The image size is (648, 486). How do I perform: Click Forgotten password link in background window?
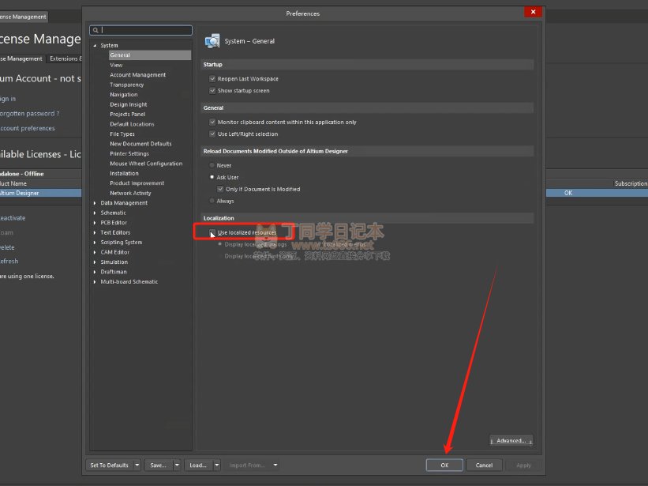point(29,113)
